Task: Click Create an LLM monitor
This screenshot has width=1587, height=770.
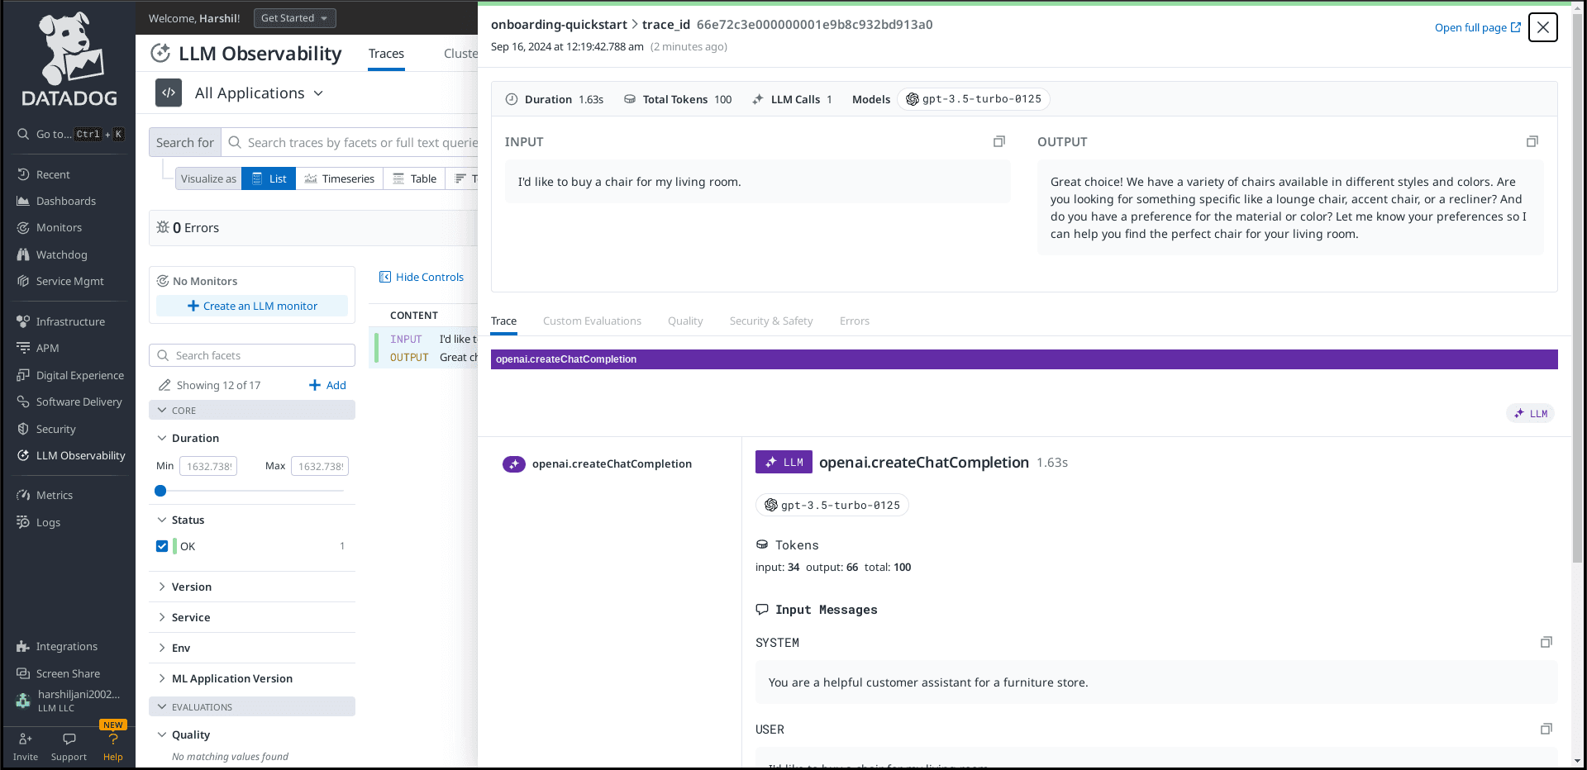Action: click(x=252, y=306)
